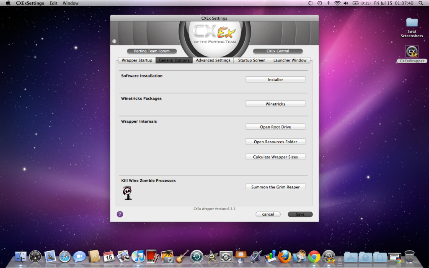
Task: Open the volume control in menu bar
Action: 346,3
